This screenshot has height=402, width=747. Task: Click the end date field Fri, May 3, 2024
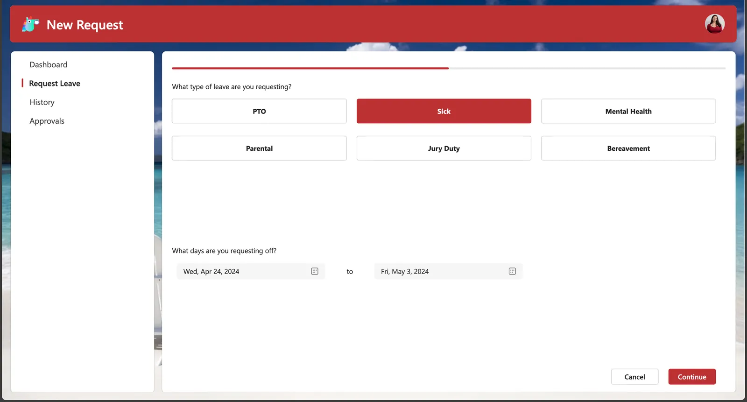[x=448, y=271]
